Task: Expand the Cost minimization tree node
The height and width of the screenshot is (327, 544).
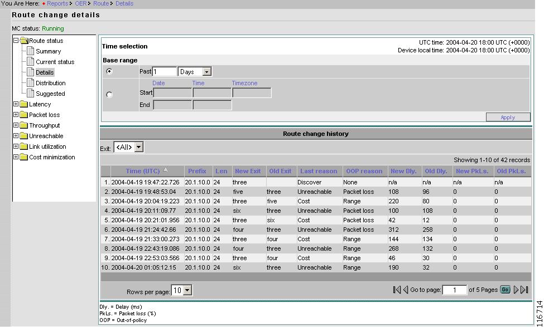Action: [16, 157]
